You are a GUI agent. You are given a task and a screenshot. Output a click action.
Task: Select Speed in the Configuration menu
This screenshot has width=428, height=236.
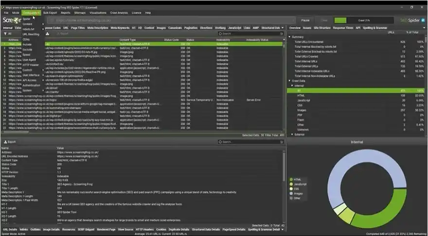pos(26,54)
